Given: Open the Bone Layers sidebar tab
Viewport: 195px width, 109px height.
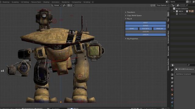Looking at the screenshot, I should pyautogui.click(x=168, y=51).
